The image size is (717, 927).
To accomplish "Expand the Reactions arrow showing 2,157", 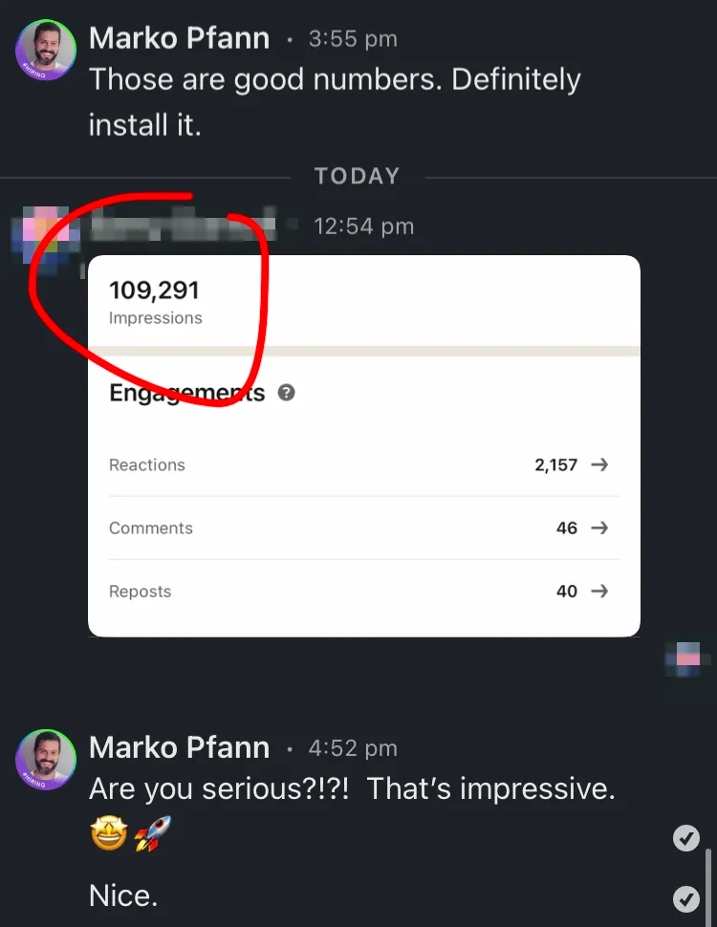I will point(599,464).
